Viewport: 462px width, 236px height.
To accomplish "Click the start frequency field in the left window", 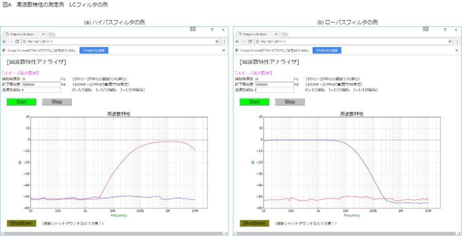I will pos(40,79).
